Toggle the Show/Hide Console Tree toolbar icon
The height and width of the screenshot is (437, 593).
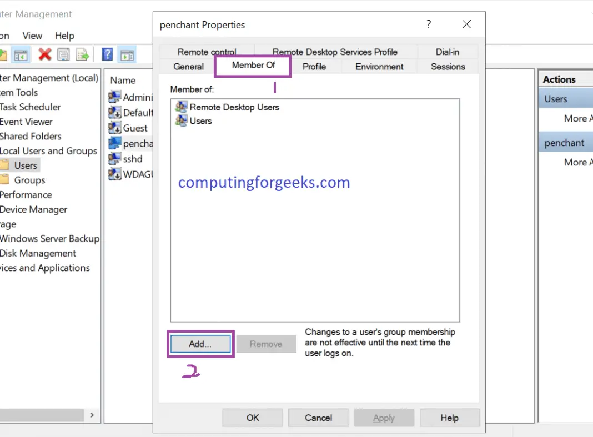tap(21, 54)
